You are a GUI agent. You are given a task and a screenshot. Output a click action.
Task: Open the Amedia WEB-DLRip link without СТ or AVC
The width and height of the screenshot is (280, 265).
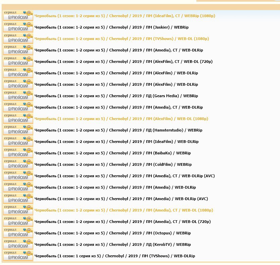pos(115,187)
